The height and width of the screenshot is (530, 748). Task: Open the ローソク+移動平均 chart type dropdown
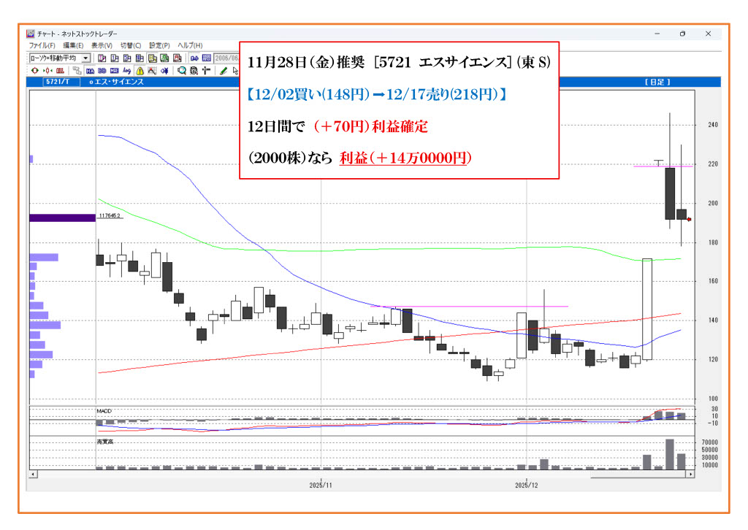click(x=85, y=58)
